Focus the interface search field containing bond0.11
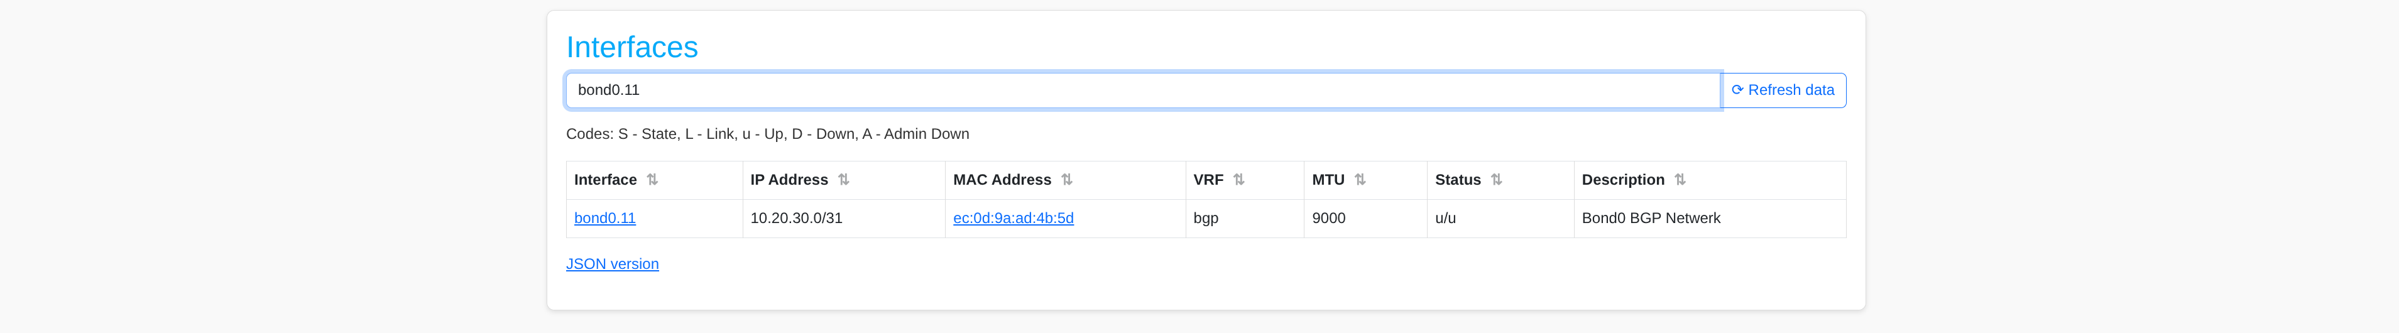Viewport: 2399px width, 333px height. coord(1142,90)
